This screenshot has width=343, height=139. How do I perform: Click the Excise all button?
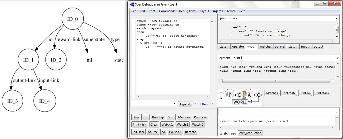[175, 132]
